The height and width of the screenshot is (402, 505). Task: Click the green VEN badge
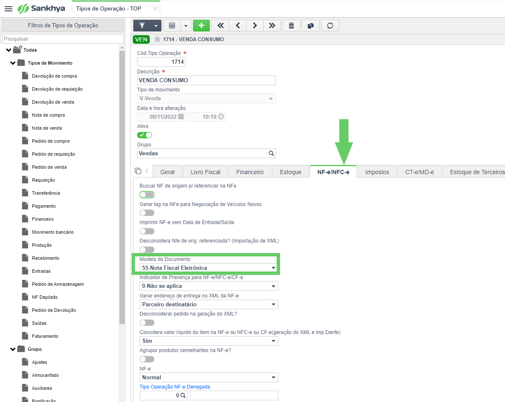[x=141, y=39]
